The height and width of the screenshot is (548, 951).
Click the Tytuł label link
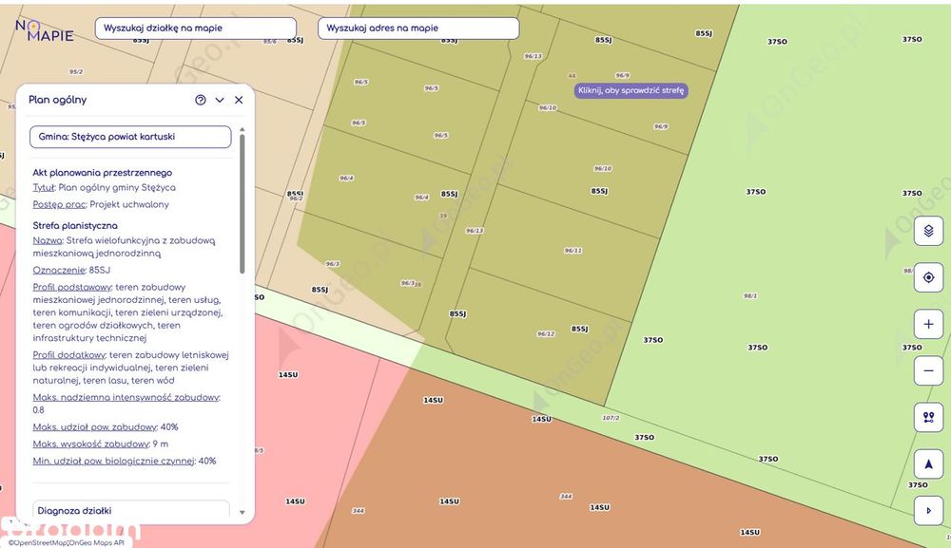[x=44, y=188]
